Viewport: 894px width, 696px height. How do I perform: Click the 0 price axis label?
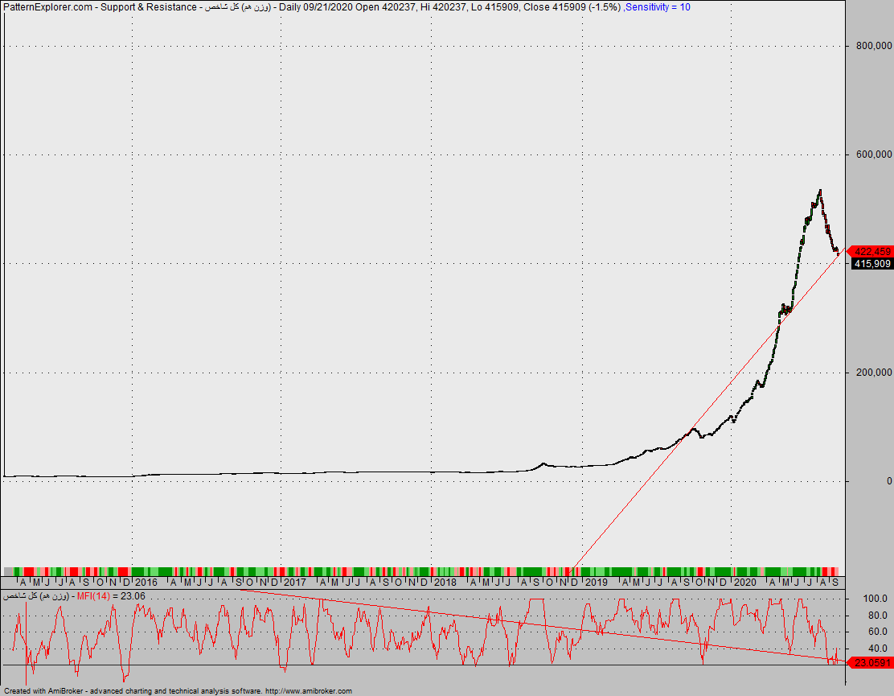tap(889, 481)
